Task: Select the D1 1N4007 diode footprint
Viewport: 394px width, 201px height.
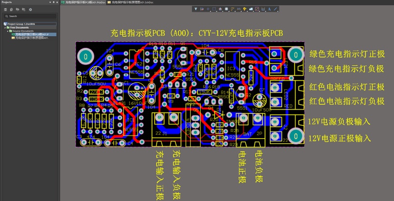Action: (x=218, y=115)
